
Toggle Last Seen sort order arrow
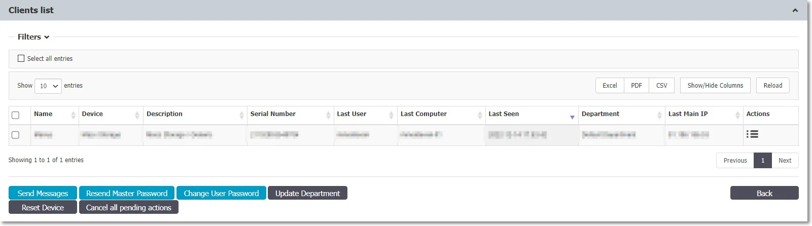click(x=572, y=117)
